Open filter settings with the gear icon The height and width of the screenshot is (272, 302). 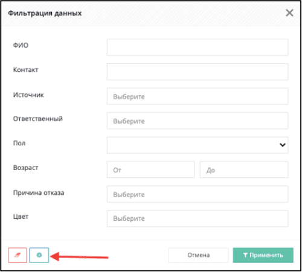pos(39,255)
